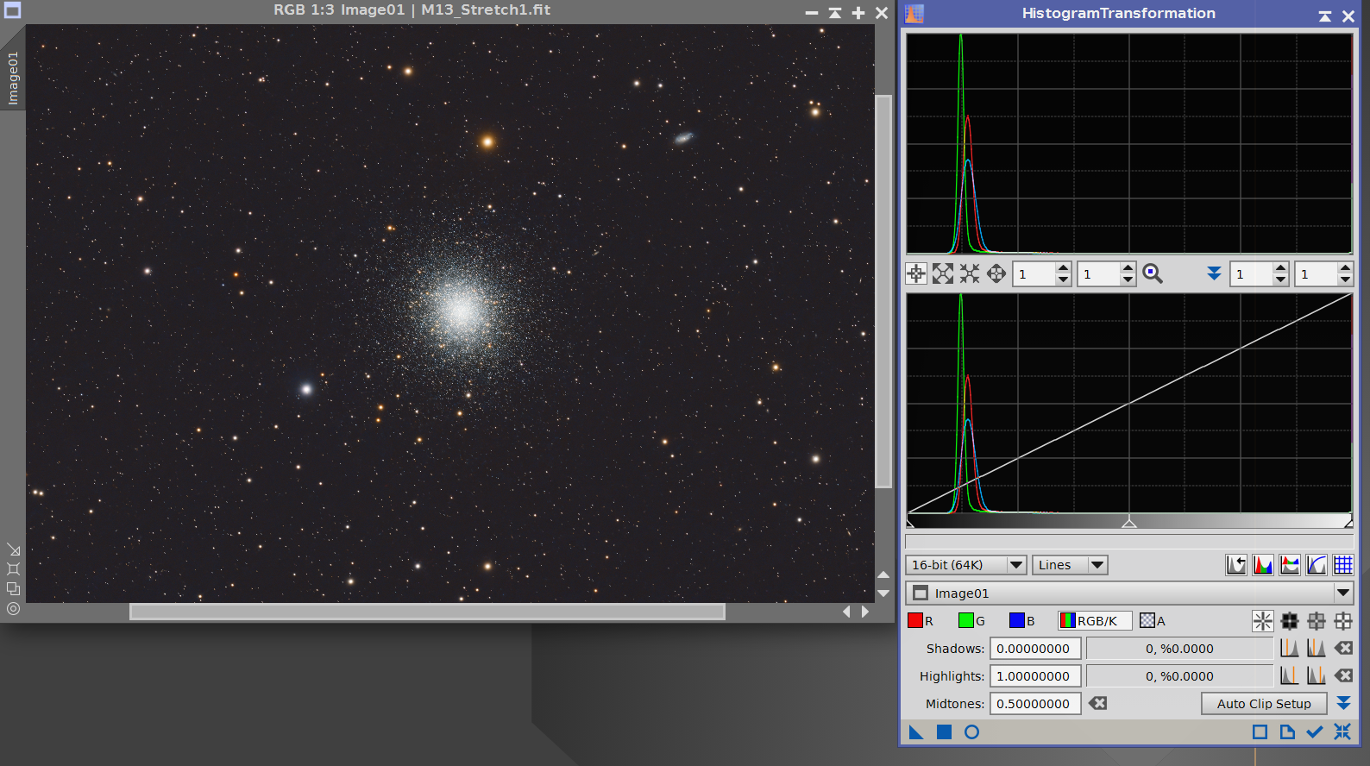Select the RGB/K combined channel
1370x766 pixels.
click(1095, 621)
